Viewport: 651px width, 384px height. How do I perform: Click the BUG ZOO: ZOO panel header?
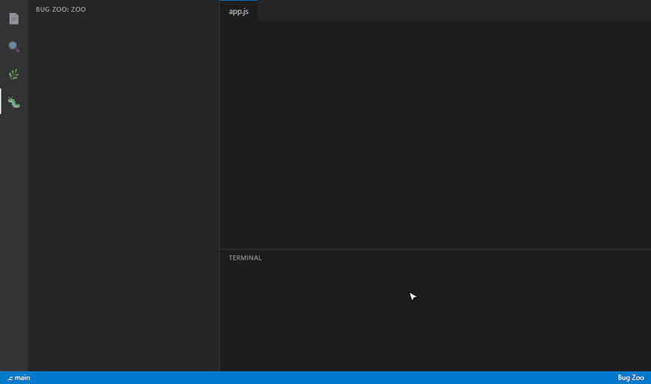pyautogui.click(x=61, y=9)
